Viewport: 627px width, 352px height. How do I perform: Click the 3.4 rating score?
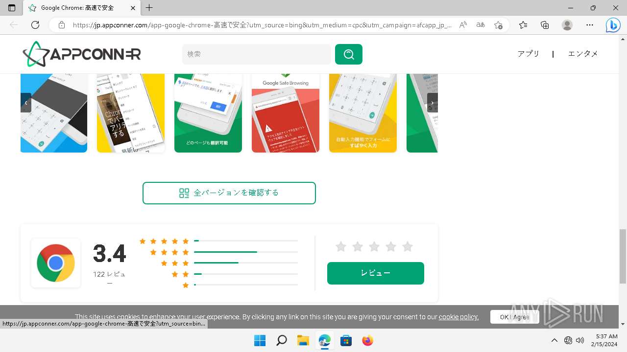(110, 254)
